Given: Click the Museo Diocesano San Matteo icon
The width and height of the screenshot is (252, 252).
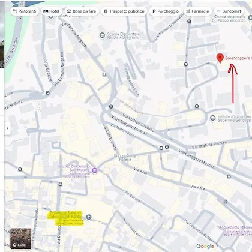Looking at the screenshot, I should pyautogui.click(x=95, y=170).
